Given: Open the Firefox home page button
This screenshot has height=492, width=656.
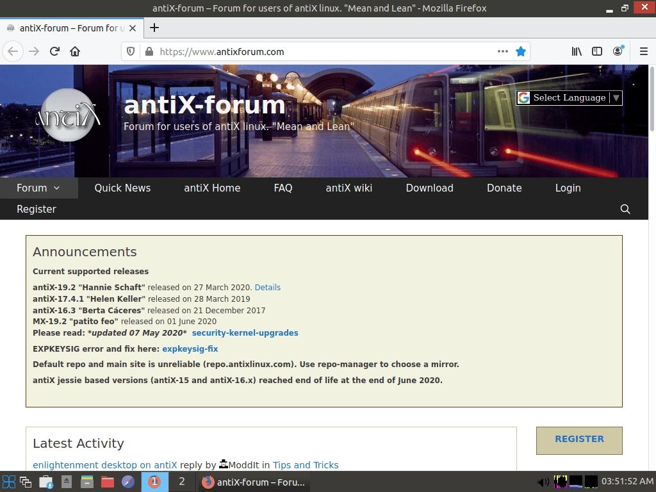Looking at the screenshot, I should tap(75, 51).
